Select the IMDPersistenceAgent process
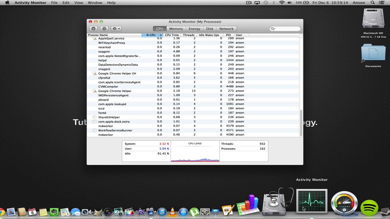Image resolution: width=390 pixels, height=219 pixels. point(193,95)
